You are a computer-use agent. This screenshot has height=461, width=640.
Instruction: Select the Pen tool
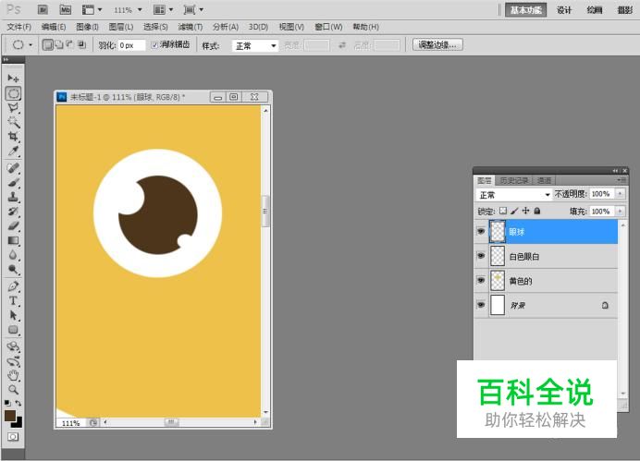pyautogui.click(x=13, y=286)
